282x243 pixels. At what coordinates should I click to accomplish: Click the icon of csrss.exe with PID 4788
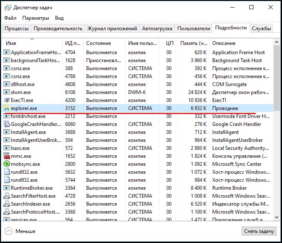point(7,76)
